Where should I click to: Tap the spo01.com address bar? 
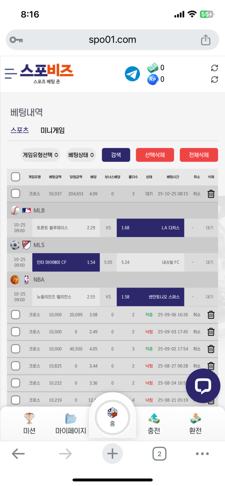coord(112,40)
